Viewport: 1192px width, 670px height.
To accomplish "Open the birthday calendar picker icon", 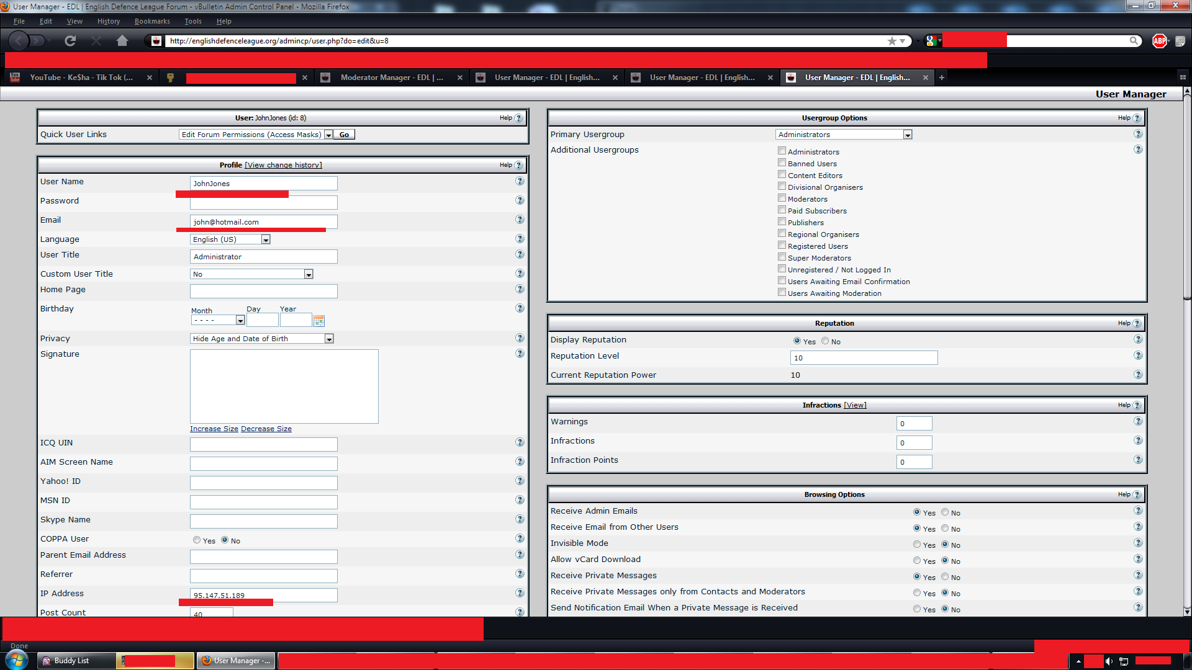I will pyautogui.click(x=319, y=321).
